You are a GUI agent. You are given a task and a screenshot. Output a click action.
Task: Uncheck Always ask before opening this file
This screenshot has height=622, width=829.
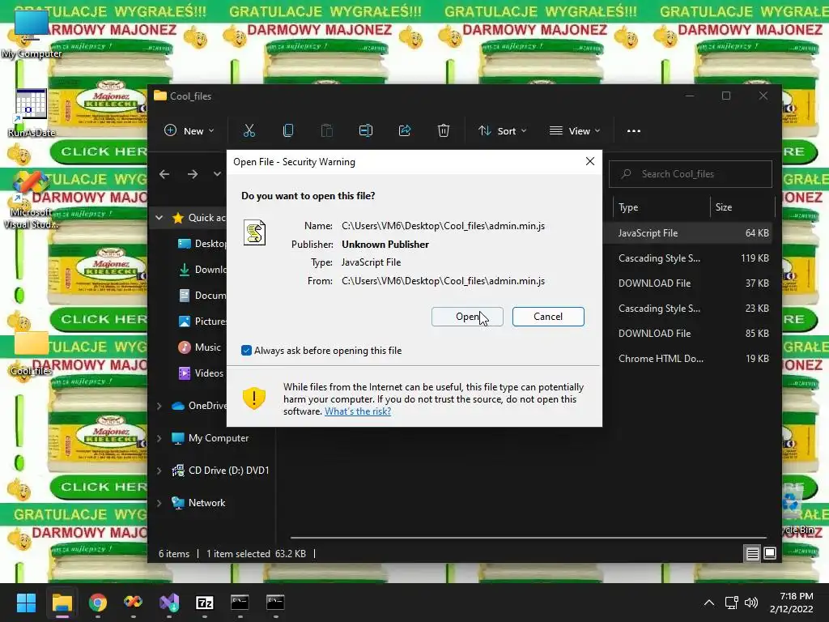pos(246,350)
